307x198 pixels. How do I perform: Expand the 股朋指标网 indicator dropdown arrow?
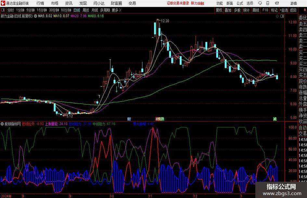(2, 124)
